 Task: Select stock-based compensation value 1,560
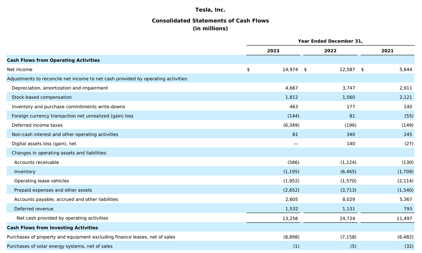[349, 97]
